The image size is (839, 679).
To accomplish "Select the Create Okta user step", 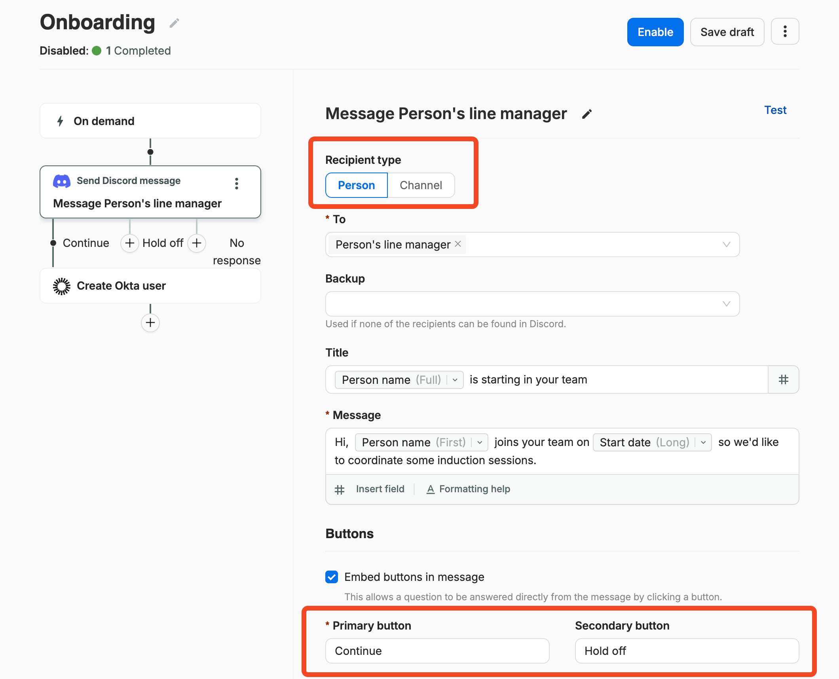I will pyautogui.click(x=150, y=286).
